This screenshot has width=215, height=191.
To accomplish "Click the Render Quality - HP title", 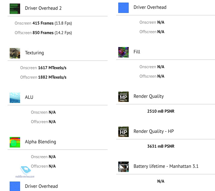I will point(154,131).
